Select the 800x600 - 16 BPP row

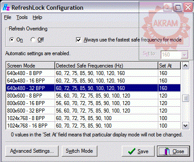(93, 103)
